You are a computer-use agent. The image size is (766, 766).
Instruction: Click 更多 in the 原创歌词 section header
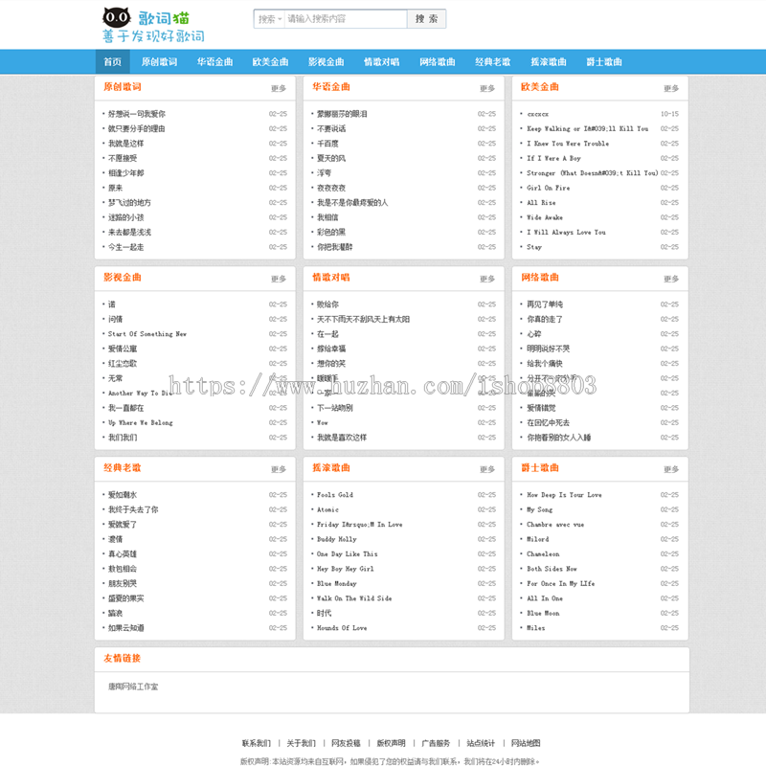tap(279, 88)
